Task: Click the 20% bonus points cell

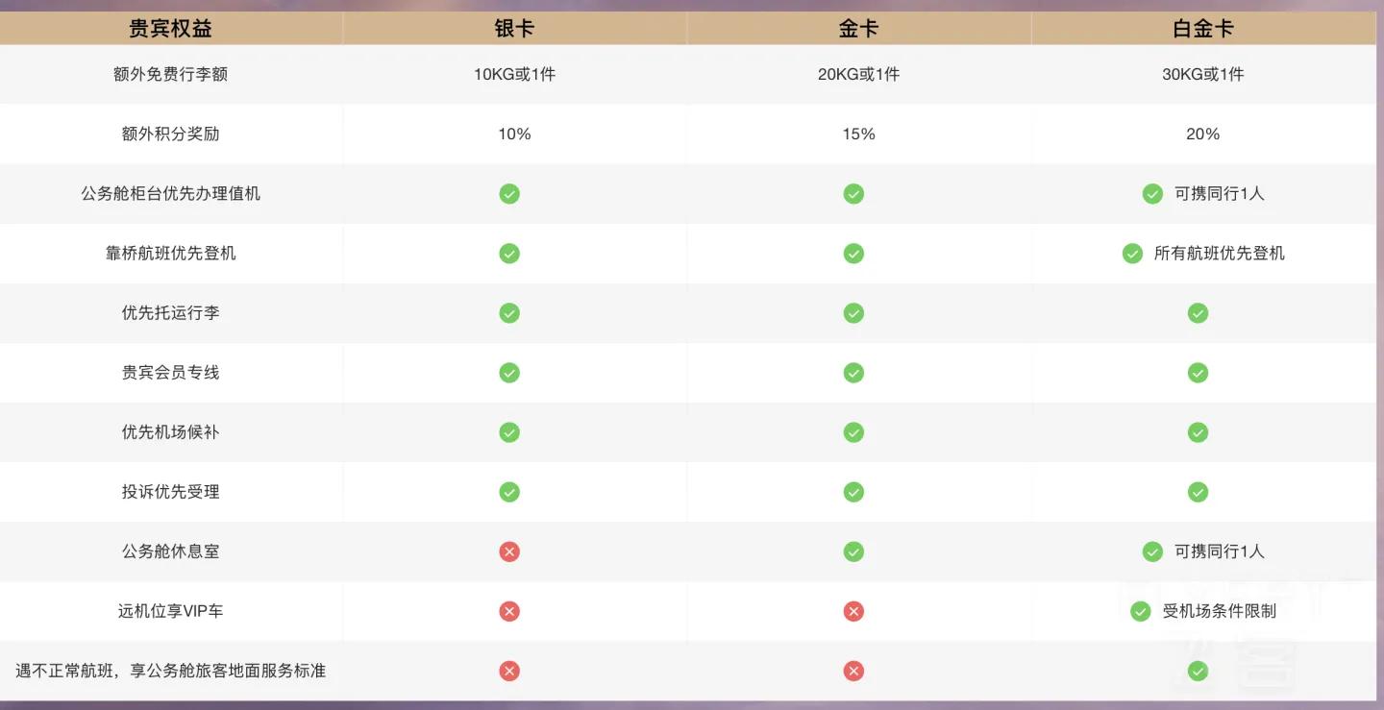Action: pyautogui.click(x=1202, y=134)
